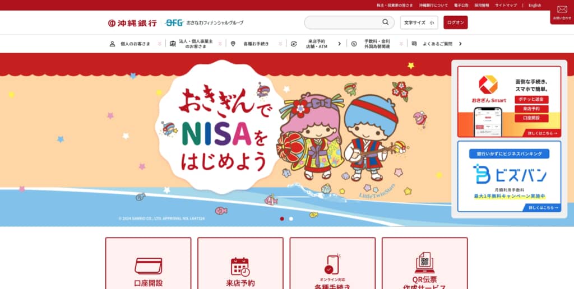Toggle text size to 小

click(432, 22)
